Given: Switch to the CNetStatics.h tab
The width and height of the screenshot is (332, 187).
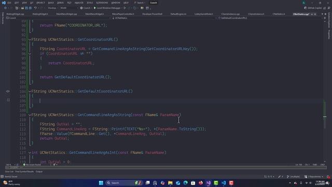Looking at the screenshot, I should [x=279, y=14].
